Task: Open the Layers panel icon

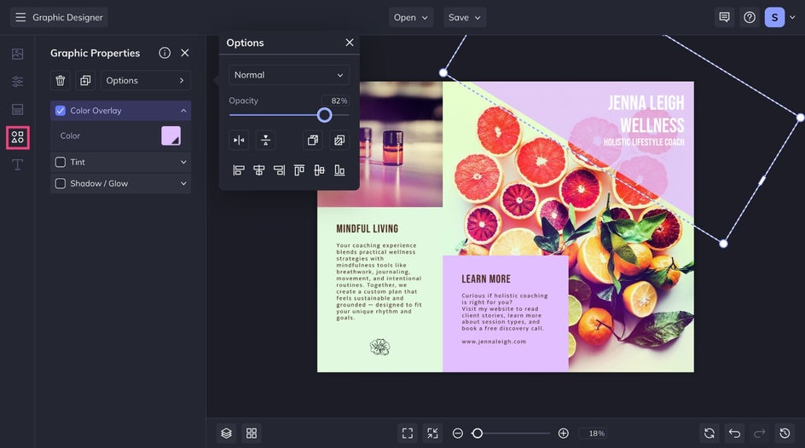Action: [226, 434]
